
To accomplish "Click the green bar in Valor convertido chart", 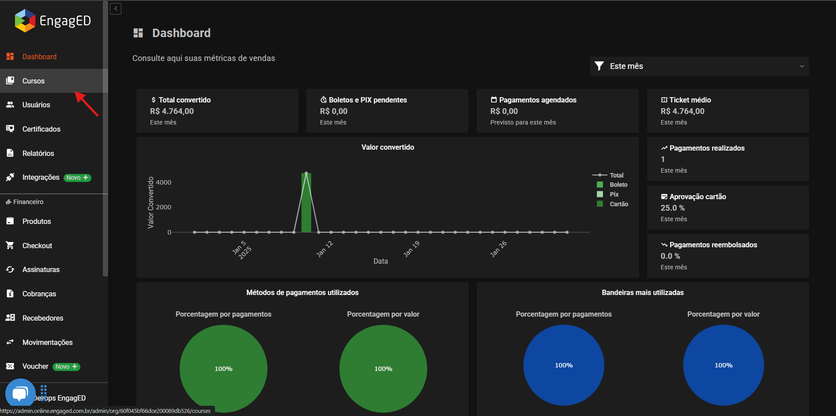I will (x=306, y=203).
